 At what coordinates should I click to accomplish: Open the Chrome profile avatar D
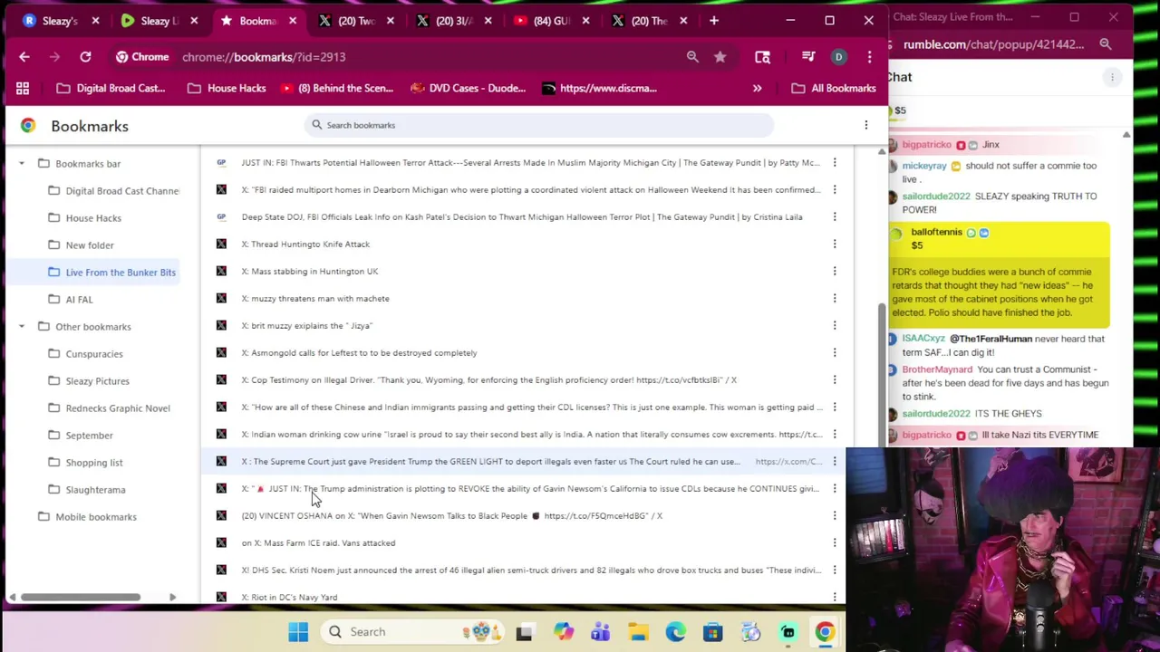(838, 57)
